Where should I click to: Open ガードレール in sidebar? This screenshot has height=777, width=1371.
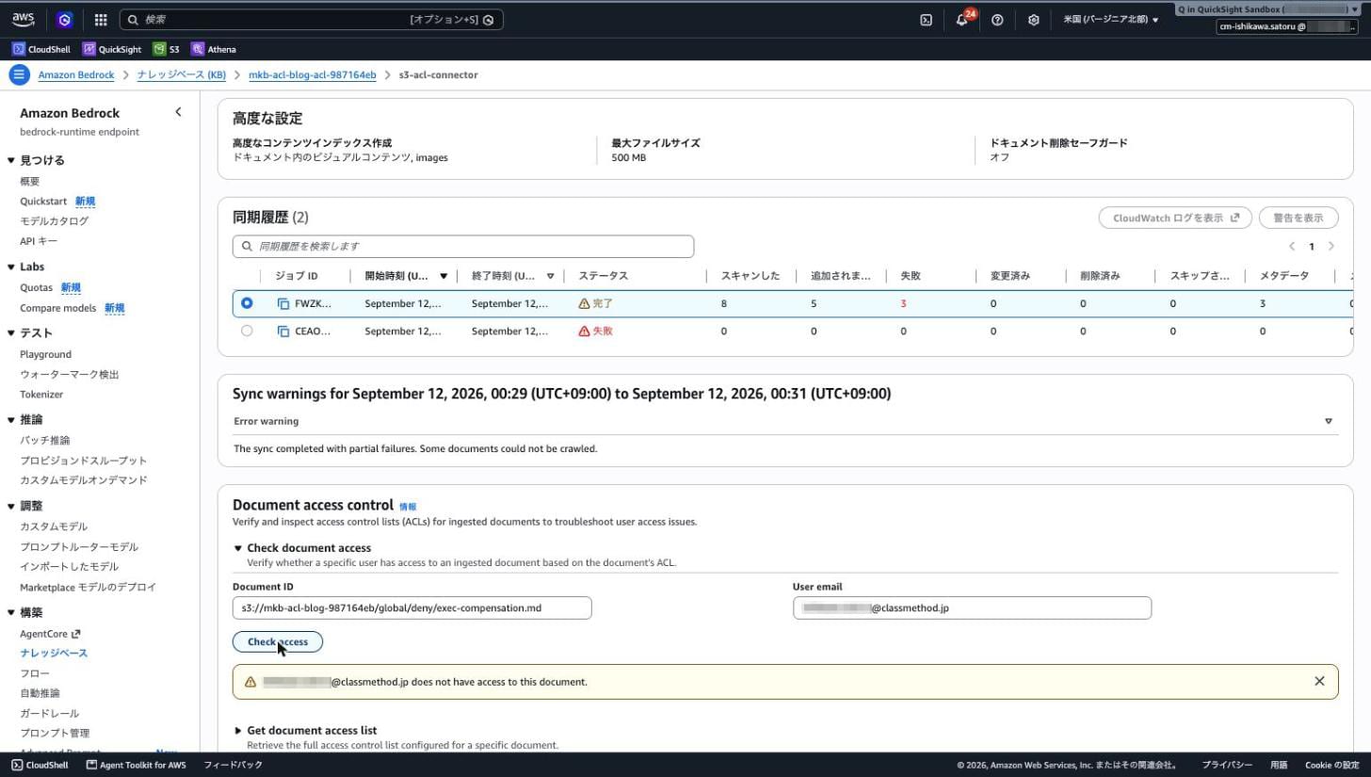click(x=49, y=713)
